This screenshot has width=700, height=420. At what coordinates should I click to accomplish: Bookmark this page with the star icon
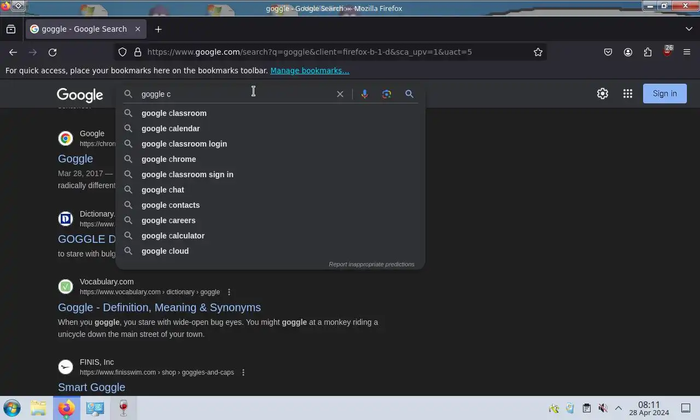538,52
